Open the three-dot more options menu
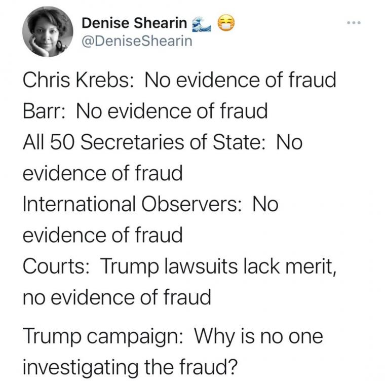 coord(355,24)
